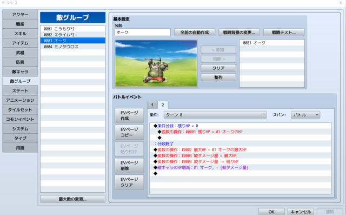Click EVページコピー button
This screenshot has width=346, height=215.
[x=129, y=132]
